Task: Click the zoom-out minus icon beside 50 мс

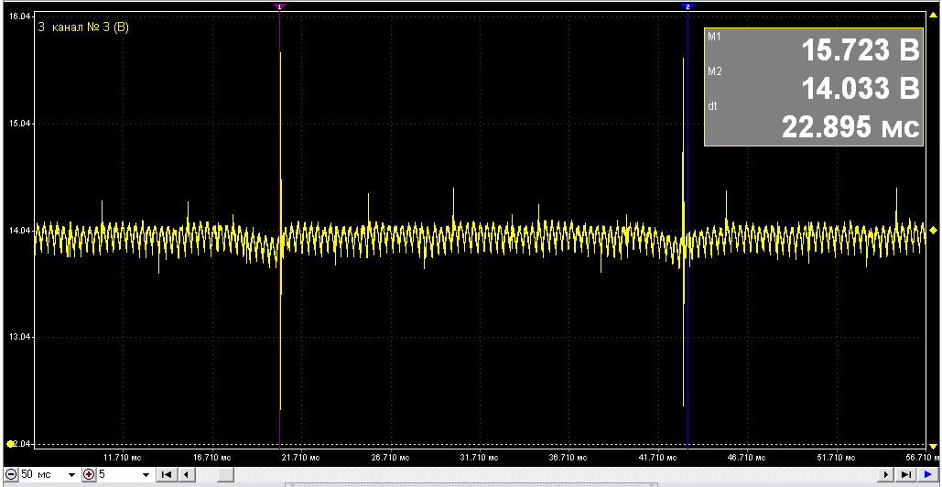Action: 13,475
